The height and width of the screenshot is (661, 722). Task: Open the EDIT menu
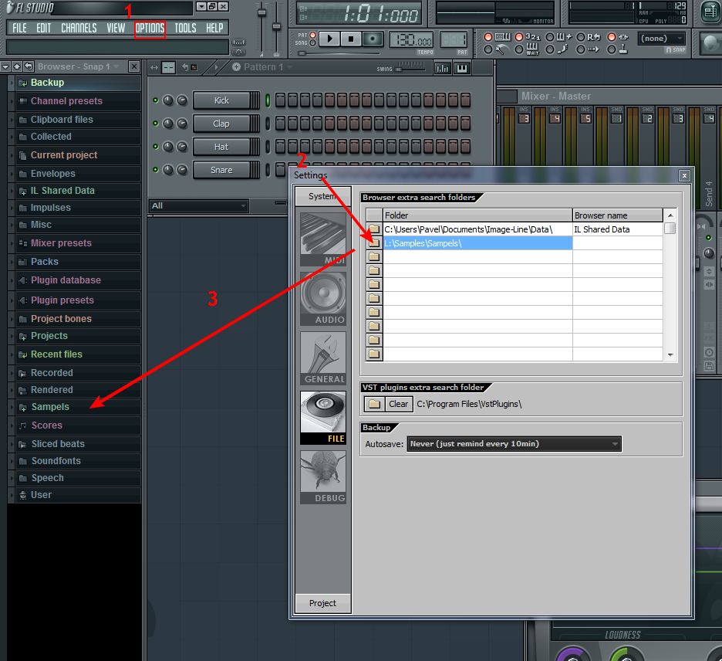tap(44, 28)
